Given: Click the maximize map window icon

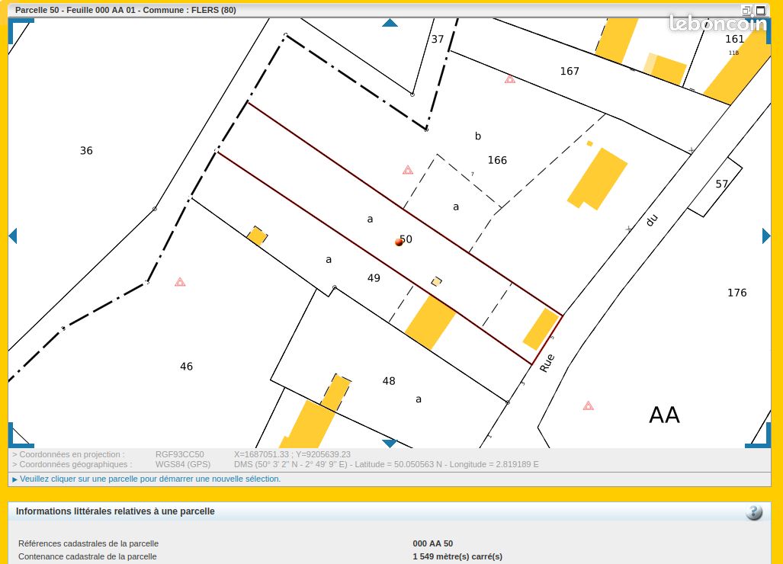Looking at the screenshot, I should (x=761, y=10).
